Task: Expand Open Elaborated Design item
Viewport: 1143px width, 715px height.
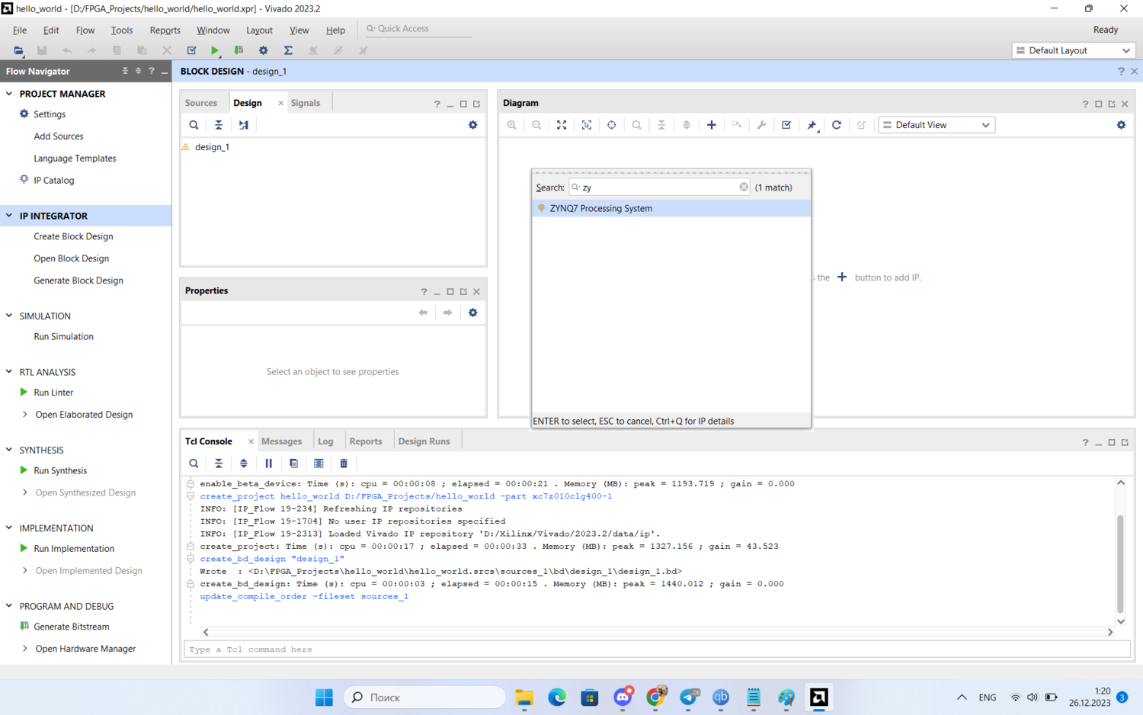Action: 25,415
